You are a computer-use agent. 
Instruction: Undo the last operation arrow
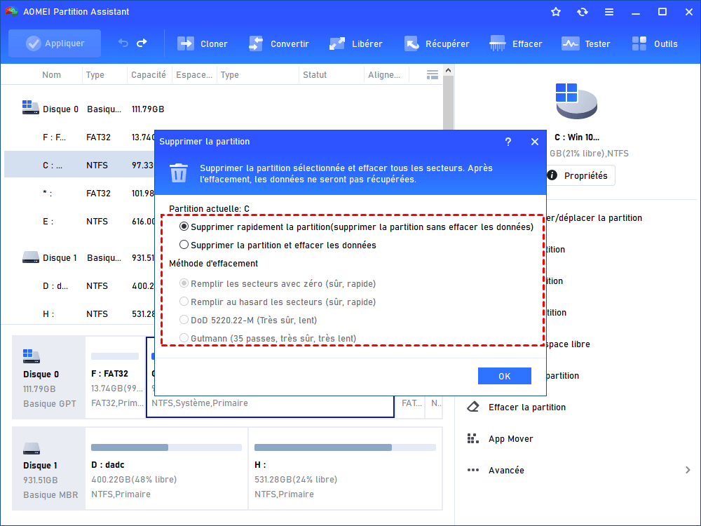click(123, 43)
